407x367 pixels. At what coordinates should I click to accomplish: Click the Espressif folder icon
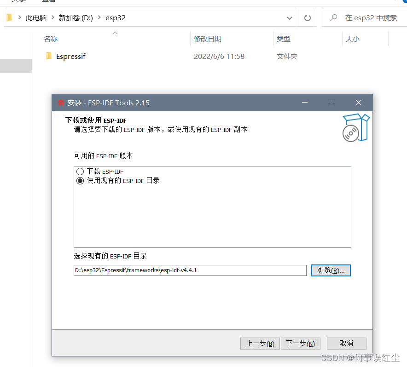coord(48,56)
